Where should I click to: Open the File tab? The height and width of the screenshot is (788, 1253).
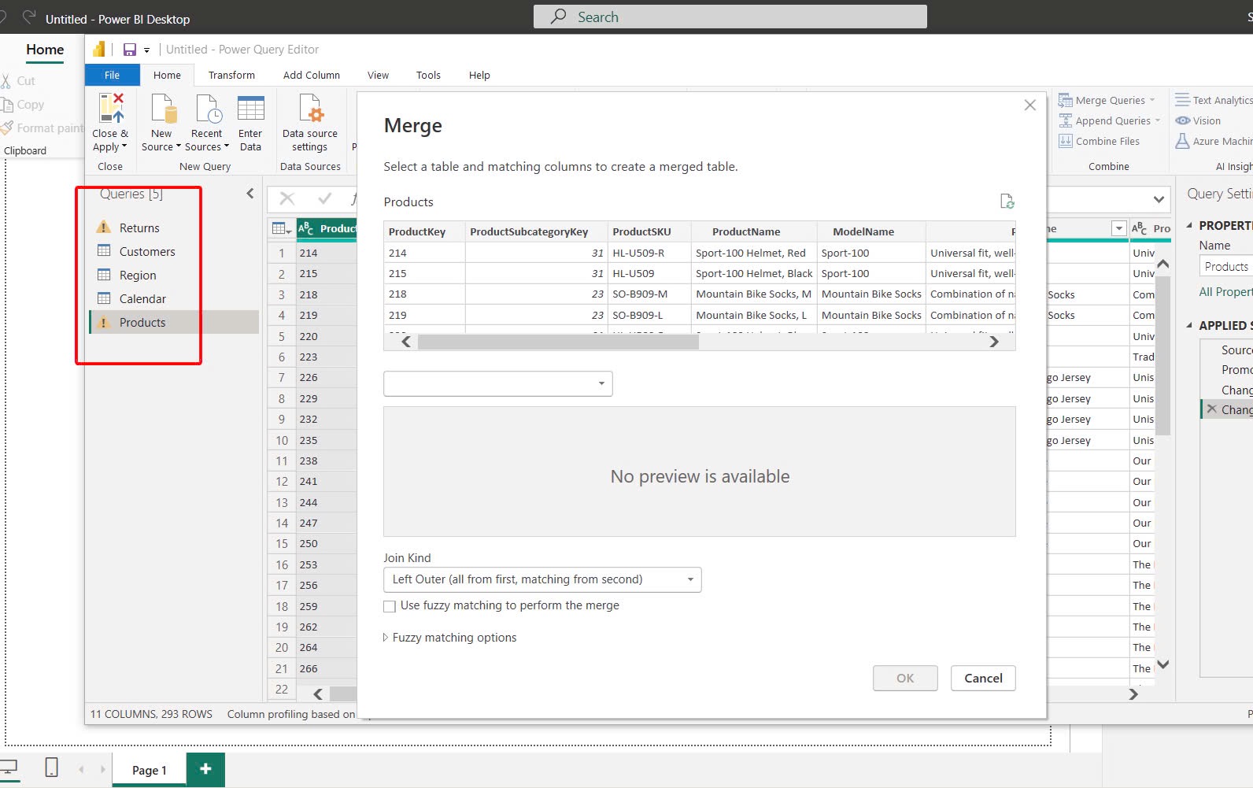[x=112, y=75]
